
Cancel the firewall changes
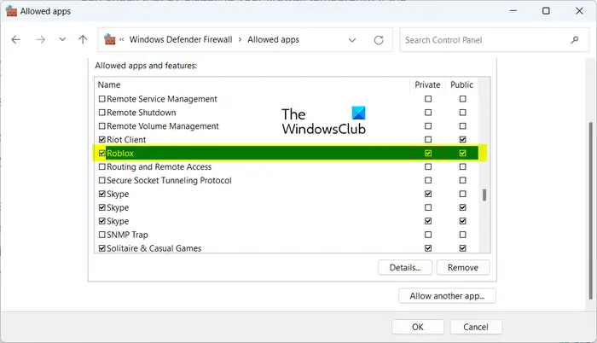(476, 327)
